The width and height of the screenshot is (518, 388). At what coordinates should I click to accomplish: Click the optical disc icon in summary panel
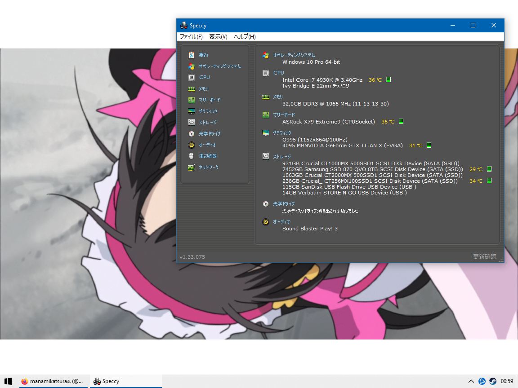click(266, 204)
